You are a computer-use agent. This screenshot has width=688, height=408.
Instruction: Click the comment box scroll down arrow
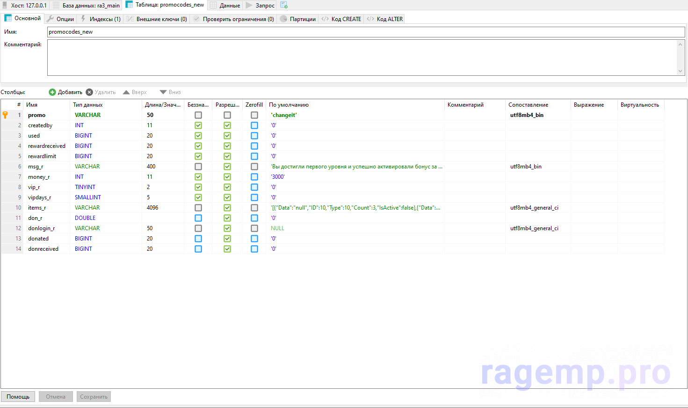pos(681,71)
